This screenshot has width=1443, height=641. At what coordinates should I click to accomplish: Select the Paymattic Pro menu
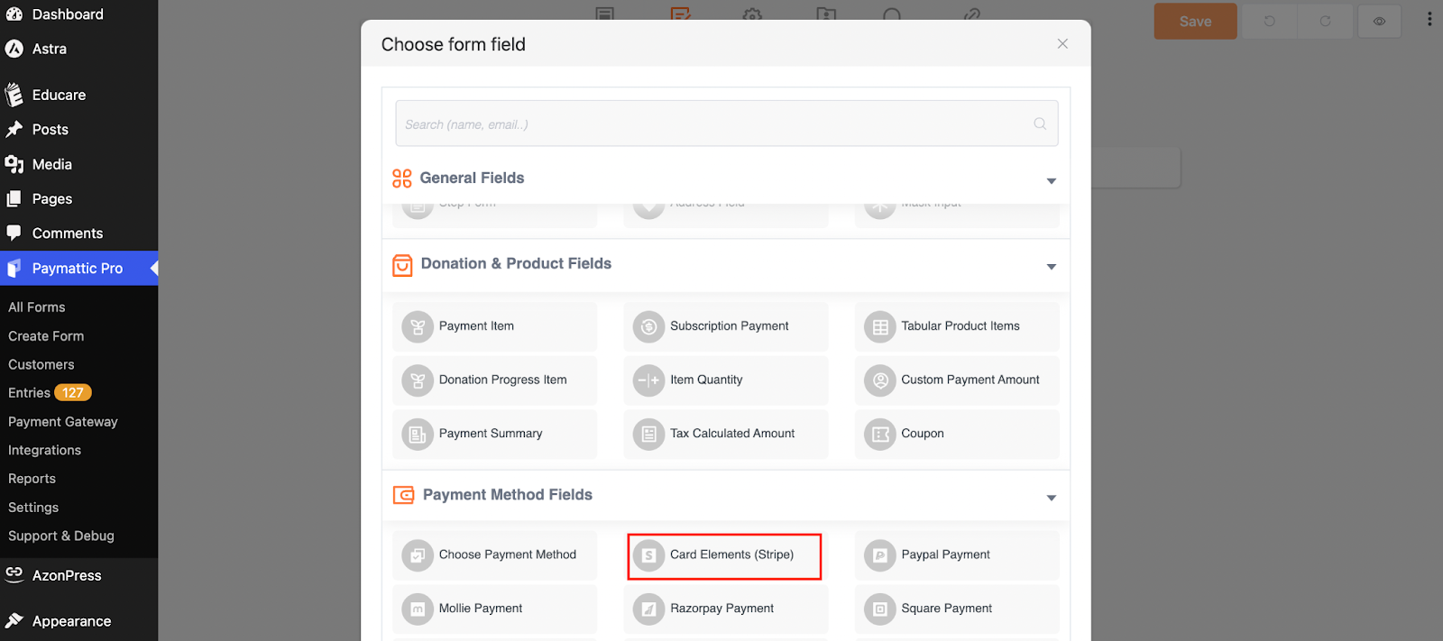click(78, 269)
